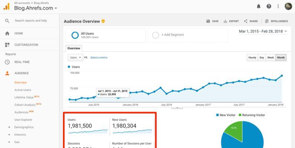Viewport: 295px width, 148px height.
Task: Click the All Users segment circle icon
Action: (75, 35)
